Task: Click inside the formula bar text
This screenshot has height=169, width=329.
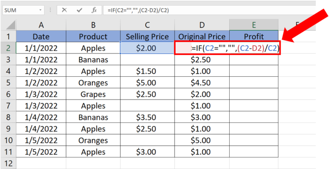Action: 209,10
